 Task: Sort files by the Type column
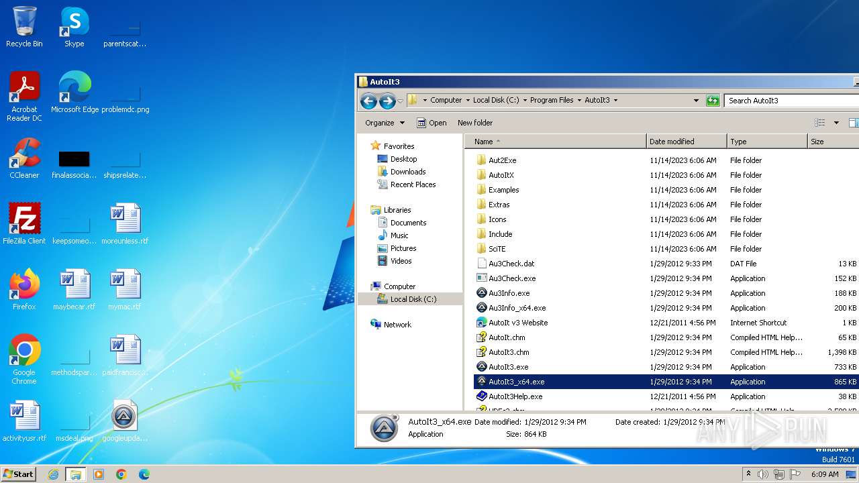pyautogui.click(x=767, y=142)
